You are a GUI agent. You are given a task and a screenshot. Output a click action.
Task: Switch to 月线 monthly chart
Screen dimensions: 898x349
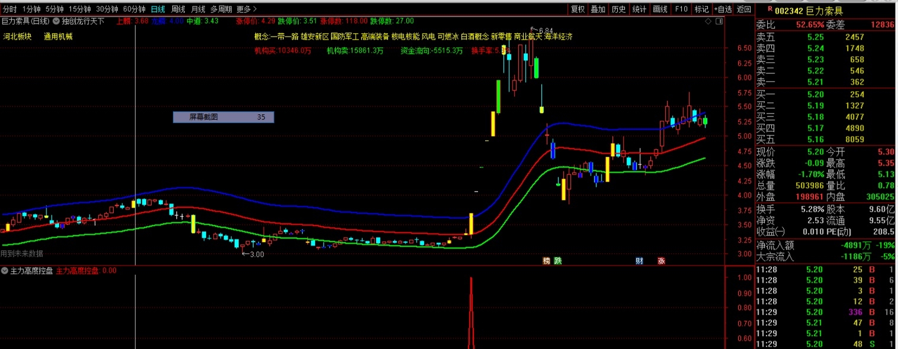[x=198, y=9]
